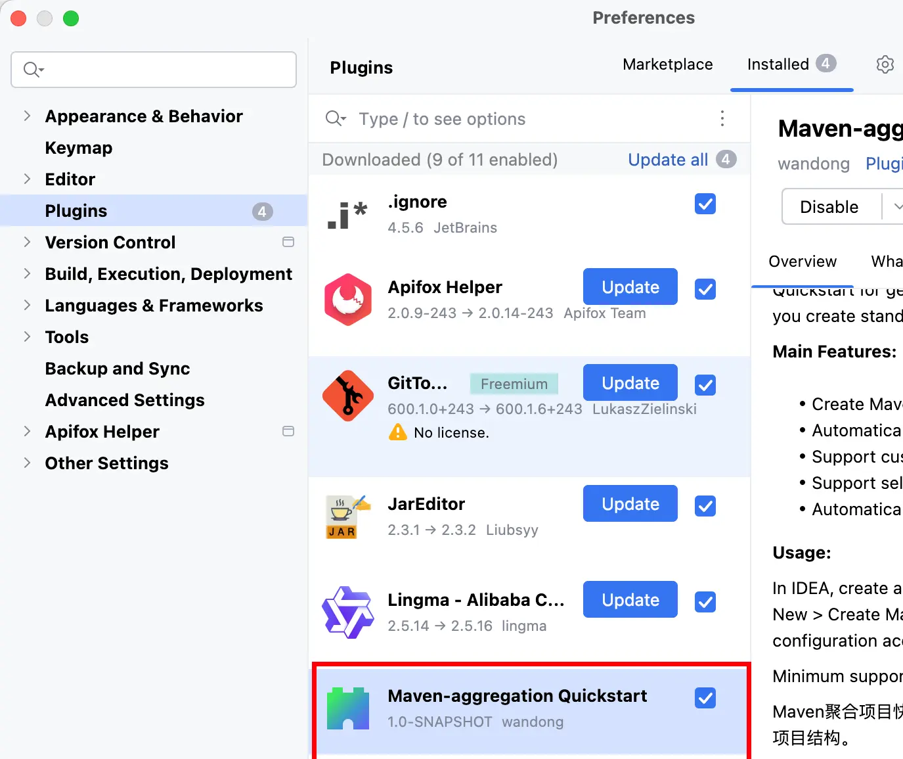Select the JarEditor plugin icon

tap(348, 517)
